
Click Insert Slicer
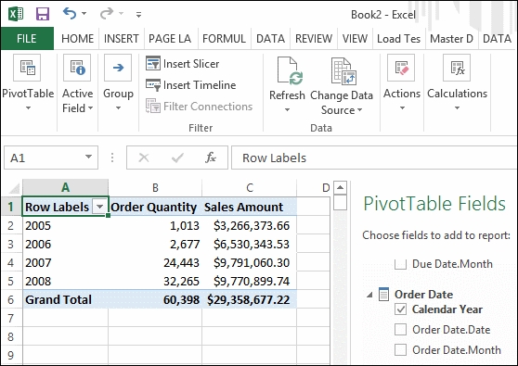182,63
